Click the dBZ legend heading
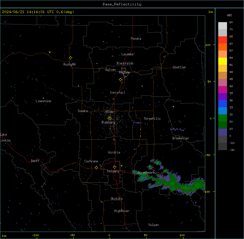The width and height of the screenshot is (244, 239). (229, 15)
